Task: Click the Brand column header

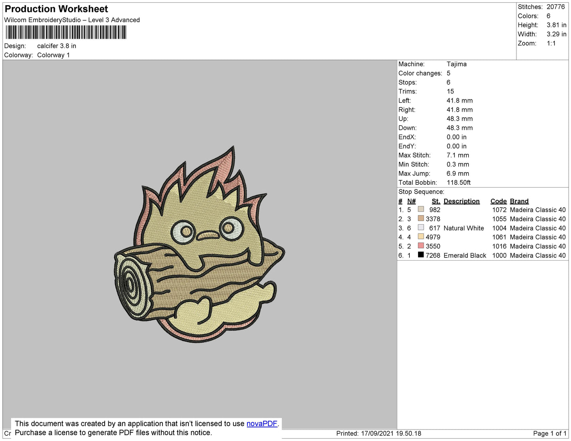Action: click(519, 201)
